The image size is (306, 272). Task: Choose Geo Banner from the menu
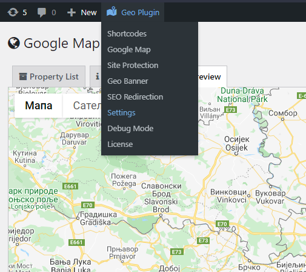pos(128,81)
